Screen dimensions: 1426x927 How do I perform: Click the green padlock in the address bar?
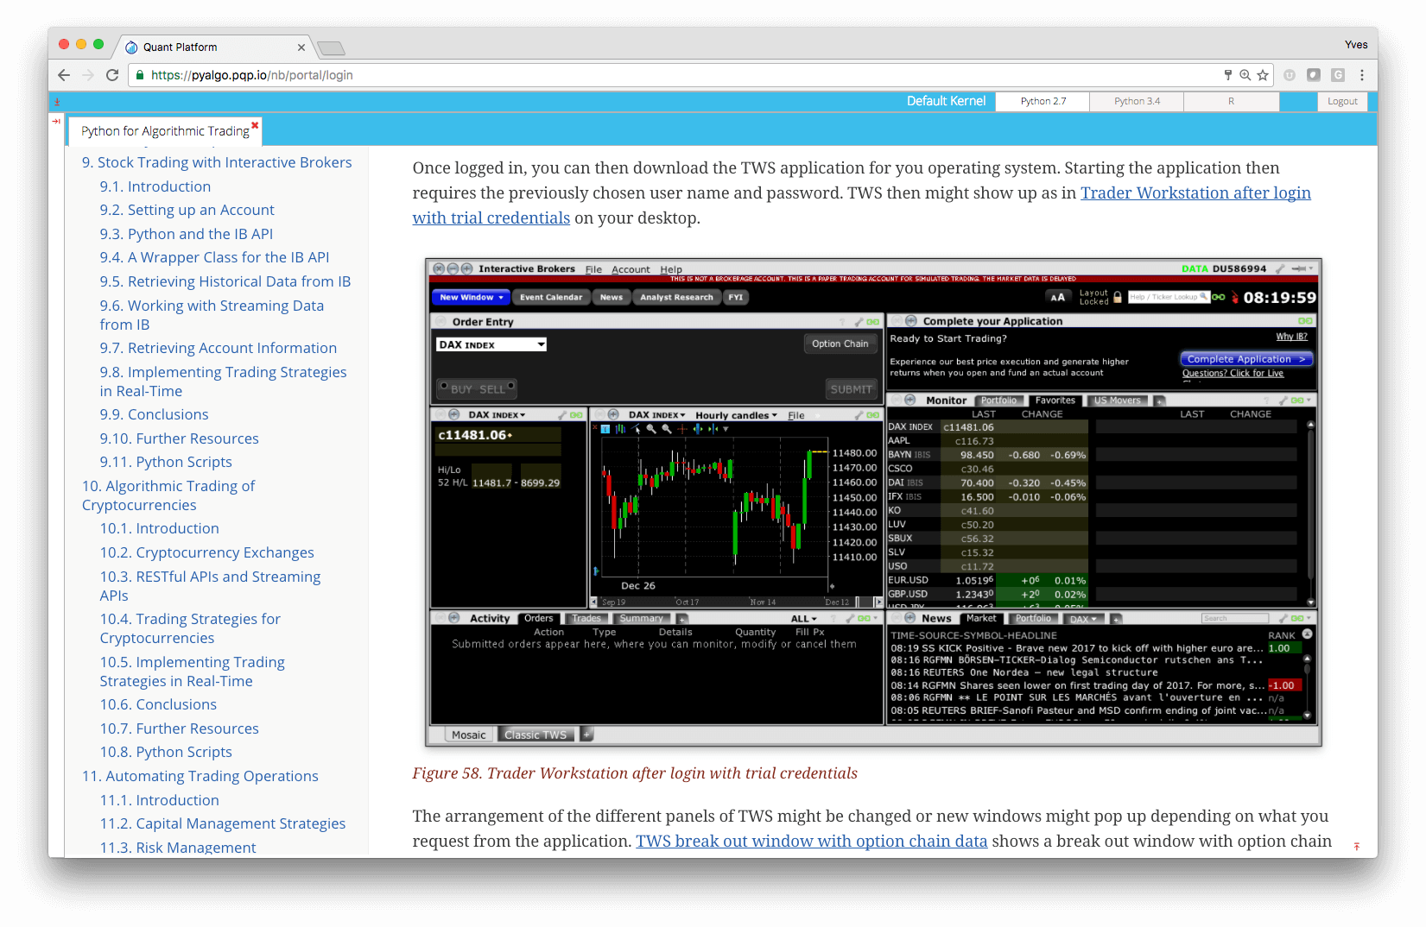(x=139, y=75)
